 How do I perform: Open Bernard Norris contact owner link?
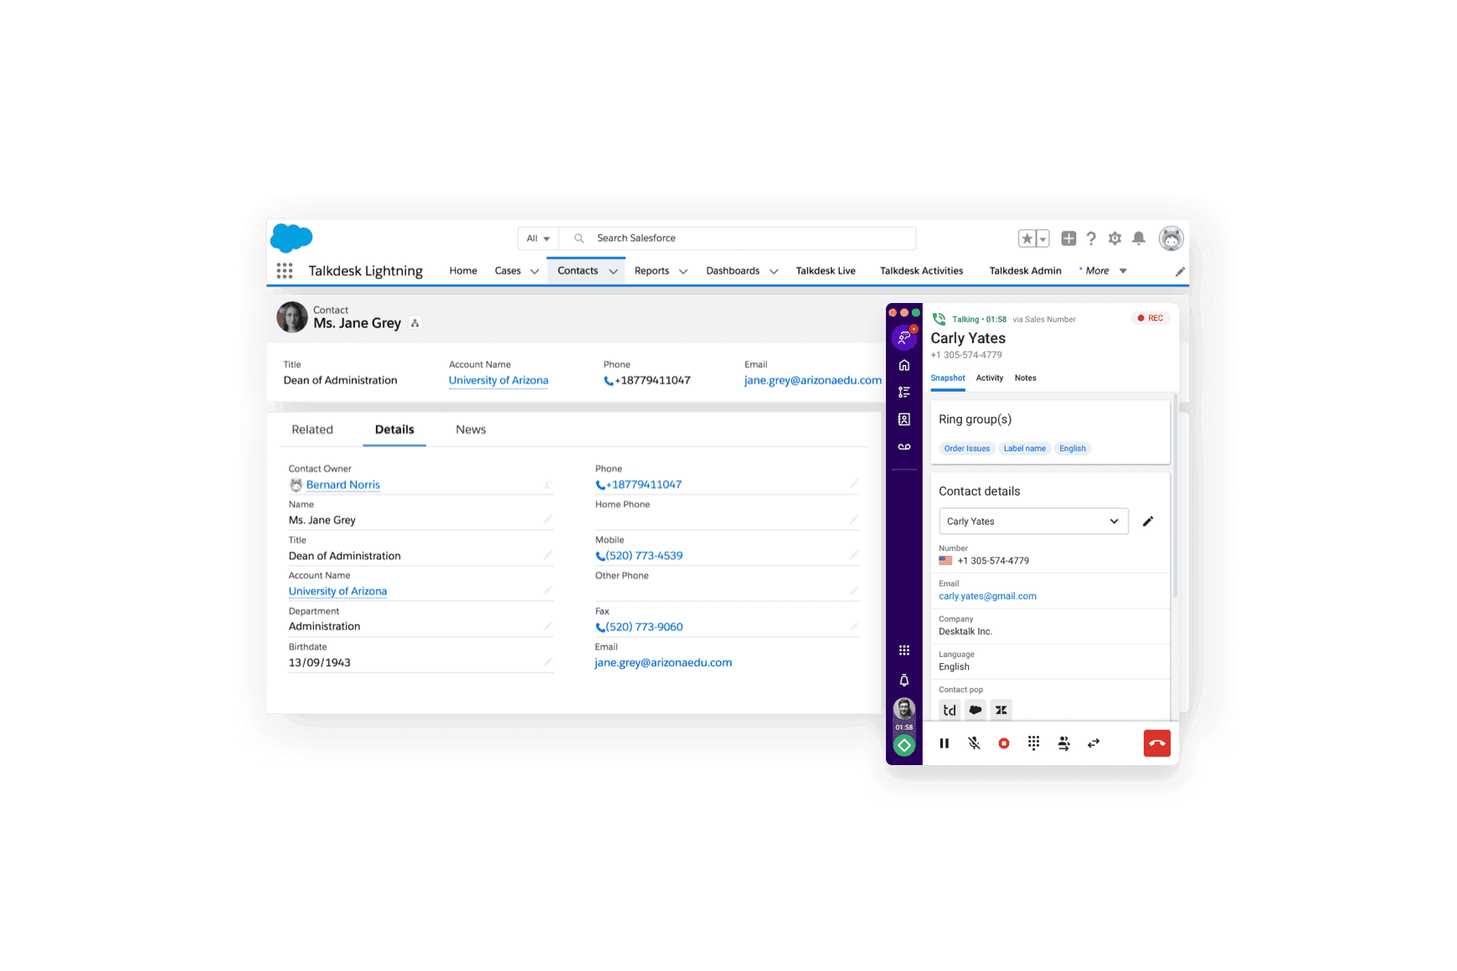point(343,485)
